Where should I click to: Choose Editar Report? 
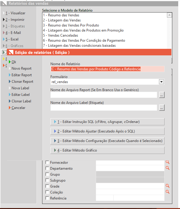pos(20,75)
